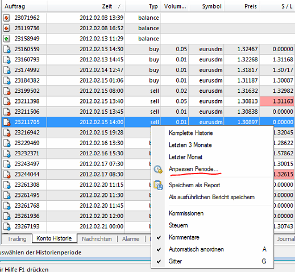The width and height of the screenshot is (295, 272).
Task: Click the order icon for 23261936
Action: tap(7, 216)
